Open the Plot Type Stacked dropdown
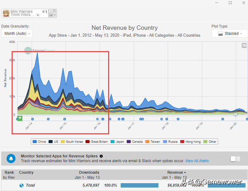The image size is (248, 191). click(230, 34)
